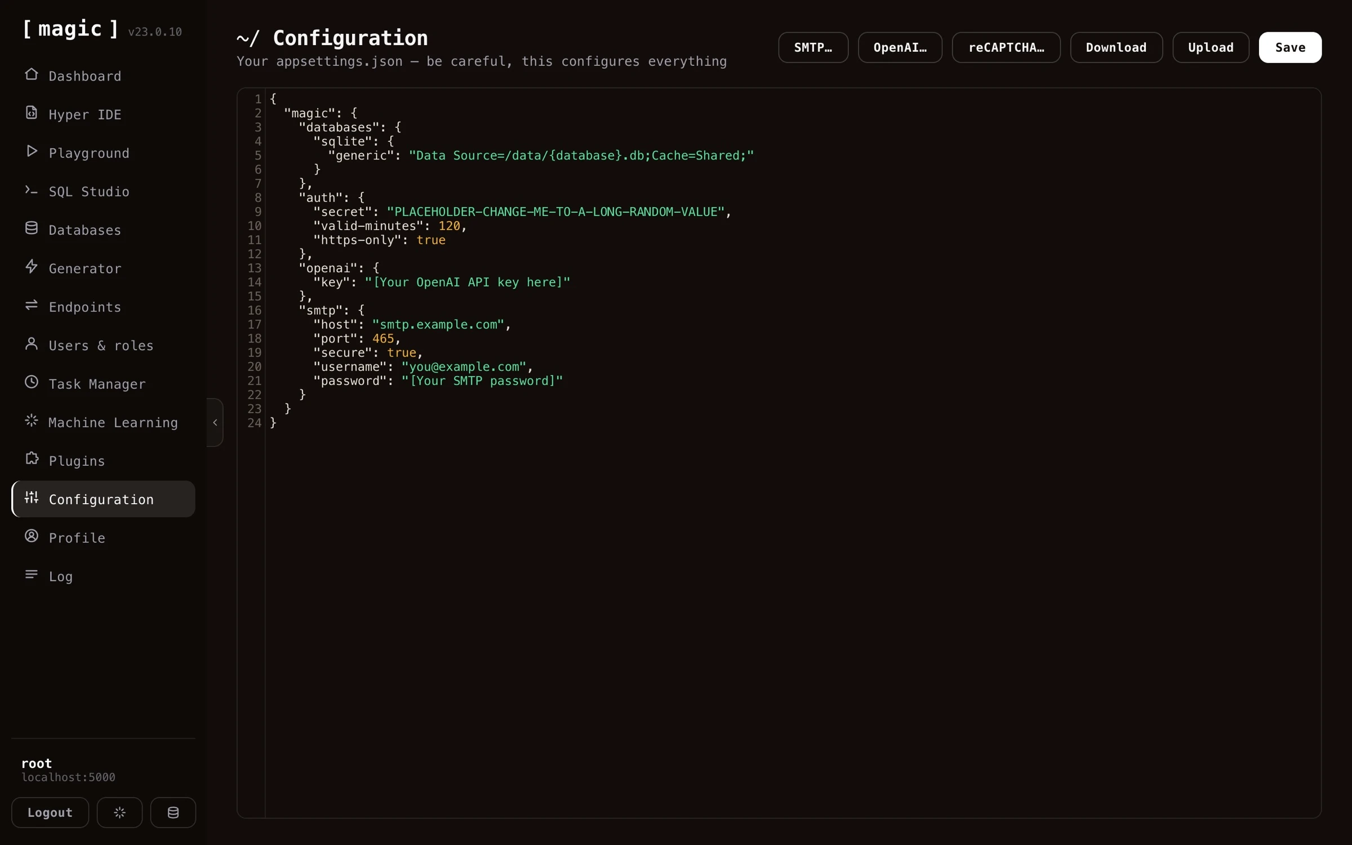Click the Users & roles person icon

tap(32, 344)
